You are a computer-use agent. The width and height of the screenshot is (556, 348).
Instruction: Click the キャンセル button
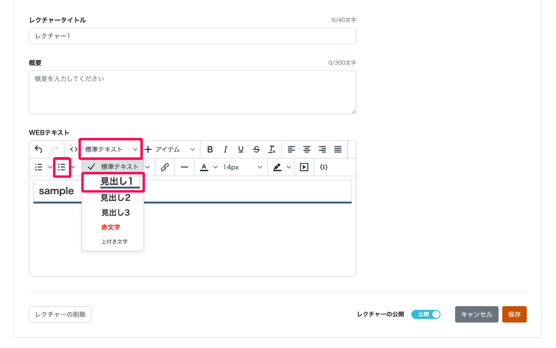coord(476,314)
